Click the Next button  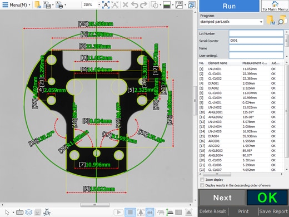pyautogui.click(x=222, y=198)
